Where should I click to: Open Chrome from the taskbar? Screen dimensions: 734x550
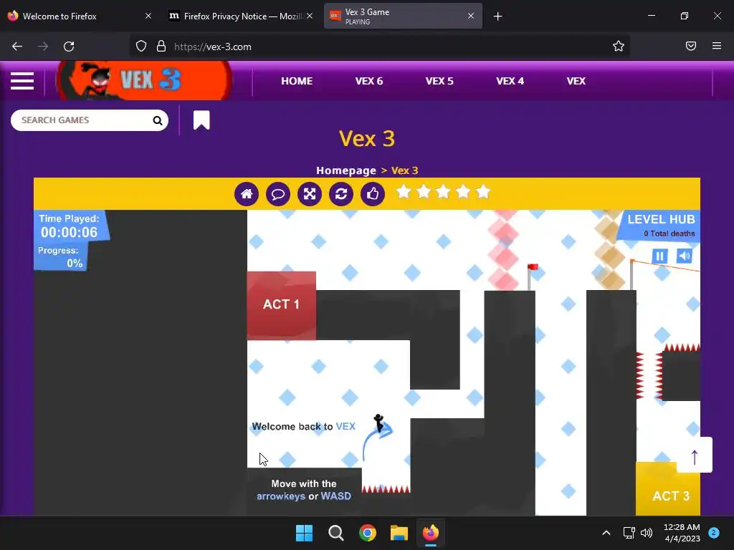tap(368, 533)
